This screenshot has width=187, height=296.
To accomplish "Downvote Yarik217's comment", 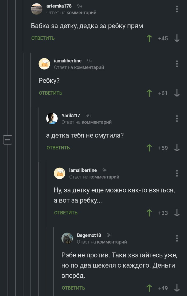I will [177, 148].
